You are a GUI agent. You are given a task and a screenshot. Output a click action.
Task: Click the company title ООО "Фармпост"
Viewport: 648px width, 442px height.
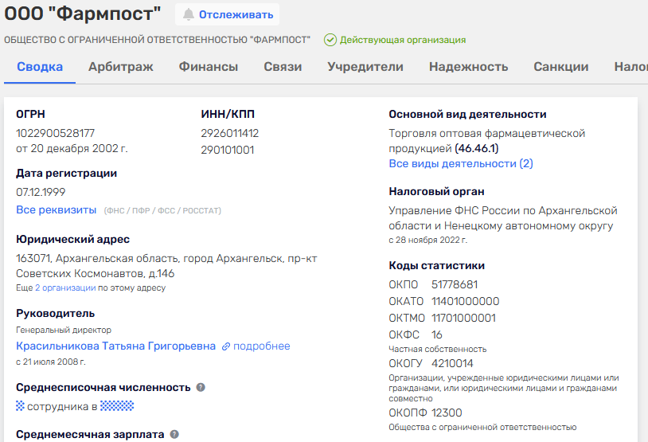coord(82,14)
